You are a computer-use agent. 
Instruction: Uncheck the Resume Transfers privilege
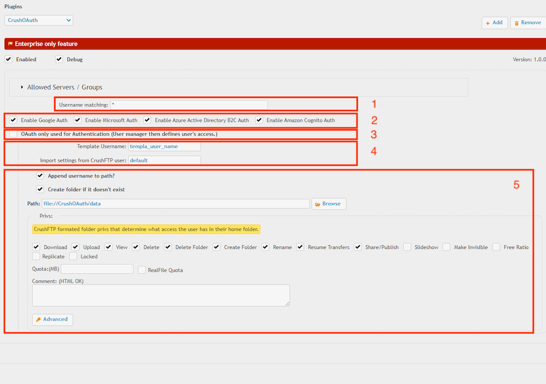pos(300,247)
